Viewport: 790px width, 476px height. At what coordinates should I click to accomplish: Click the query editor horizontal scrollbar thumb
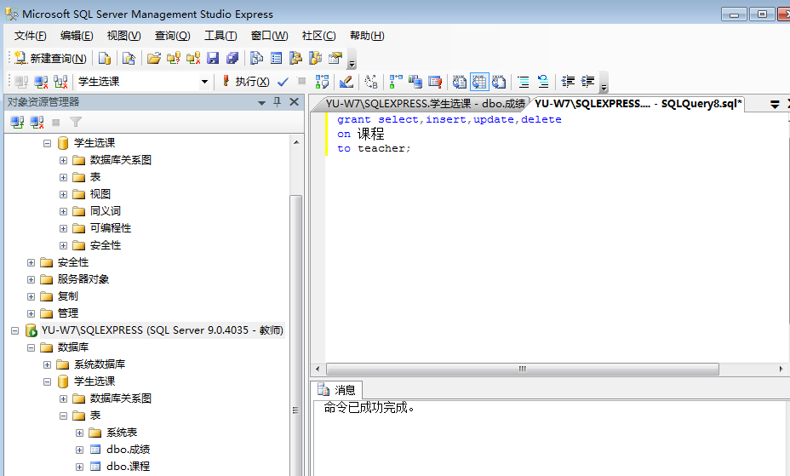(523, 369)
